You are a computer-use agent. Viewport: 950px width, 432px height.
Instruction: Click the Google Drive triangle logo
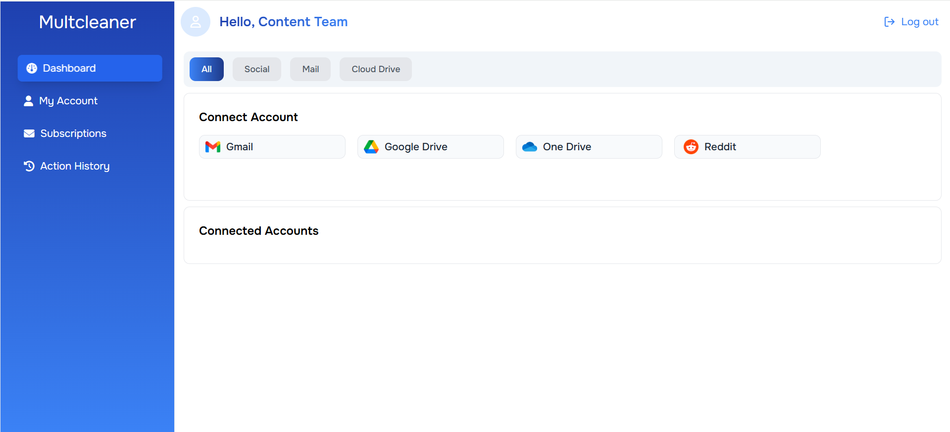pos(371,147)
